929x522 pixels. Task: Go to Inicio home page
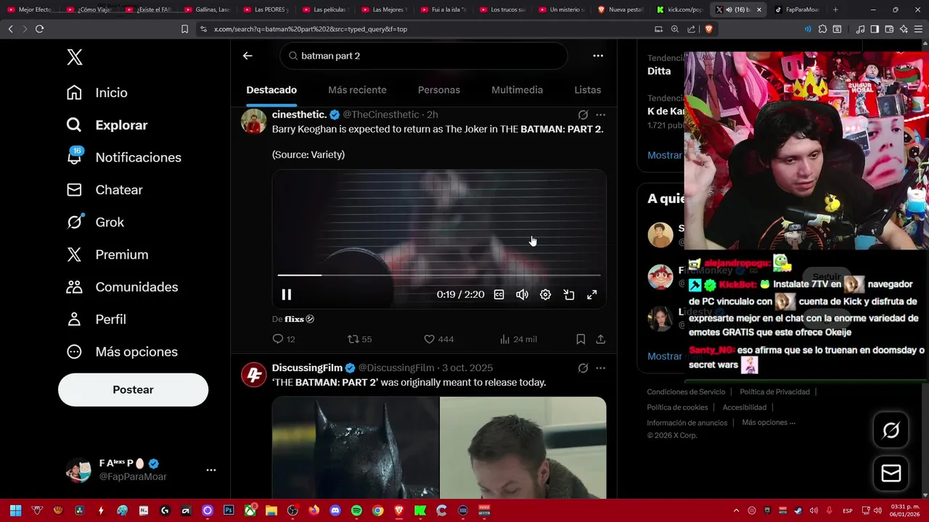coord(97,93)
